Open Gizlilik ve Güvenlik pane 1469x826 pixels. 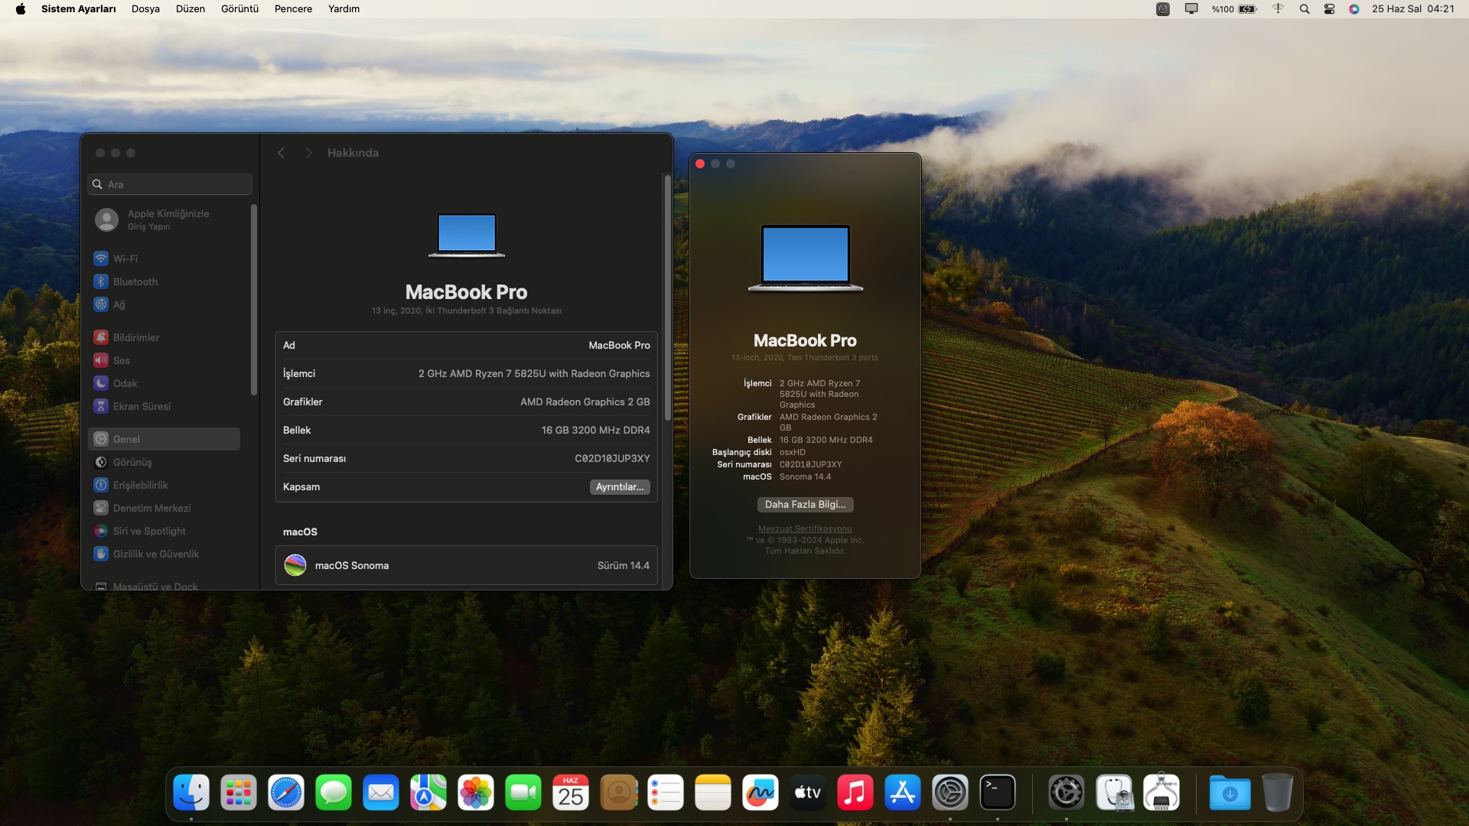155,554
